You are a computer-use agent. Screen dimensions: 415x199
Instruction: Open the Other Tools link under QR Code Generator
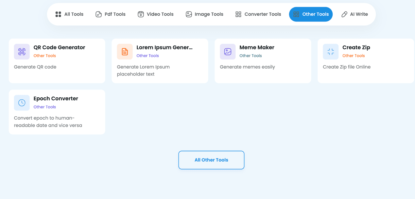[x=44, y=56]
